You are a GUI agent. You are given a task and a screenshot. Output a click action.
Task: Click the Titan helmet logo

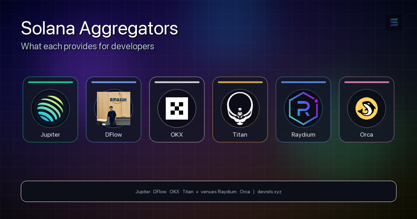240,108
